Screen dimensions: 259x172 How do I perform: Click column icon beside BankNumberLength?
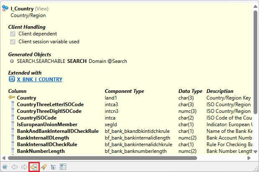click(13, 151)
